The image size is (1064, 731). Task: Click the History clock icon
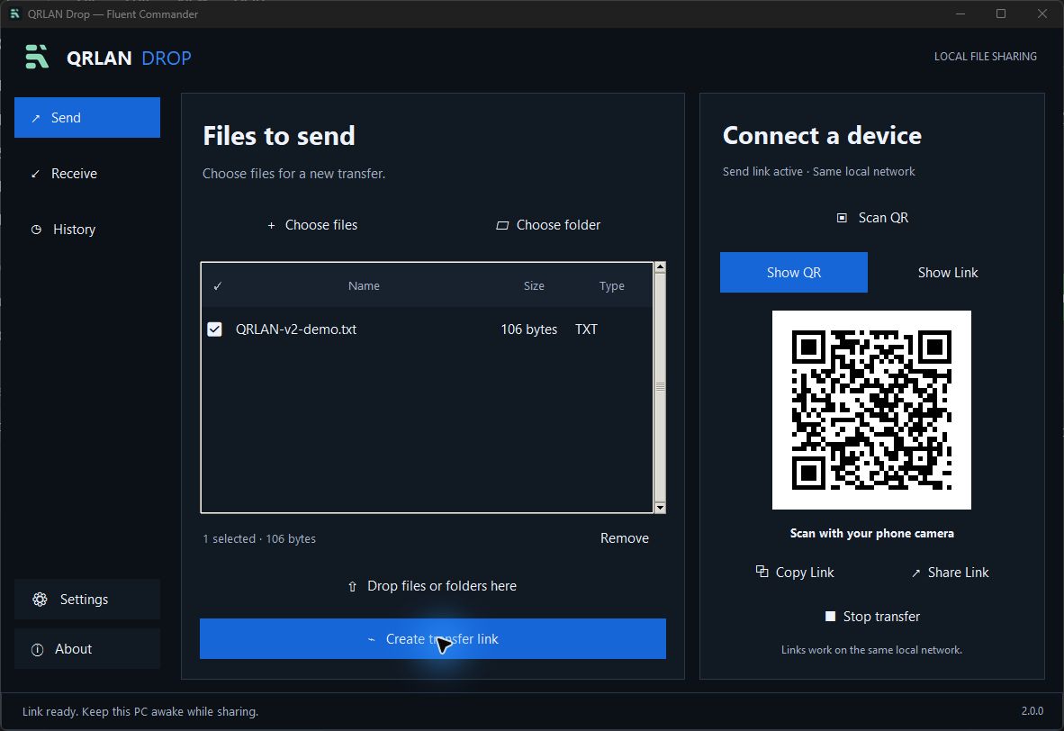[36, 230]
